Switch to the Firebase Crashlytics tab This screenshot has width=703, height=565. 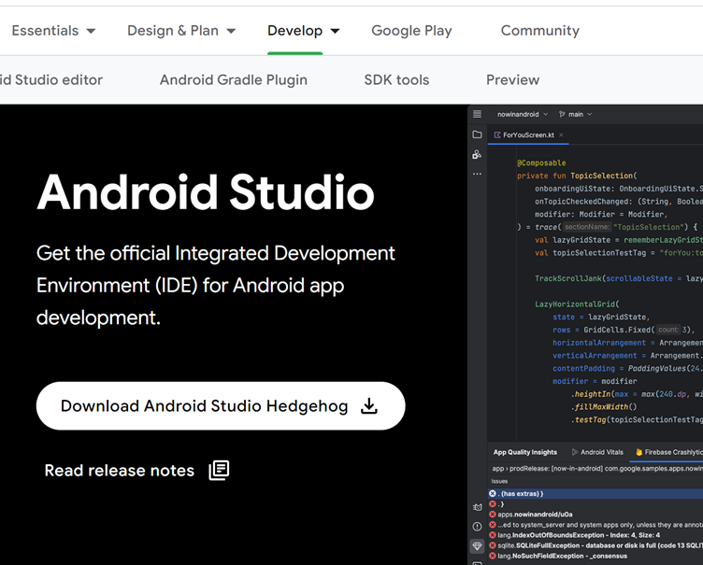[x=668, y=452]
